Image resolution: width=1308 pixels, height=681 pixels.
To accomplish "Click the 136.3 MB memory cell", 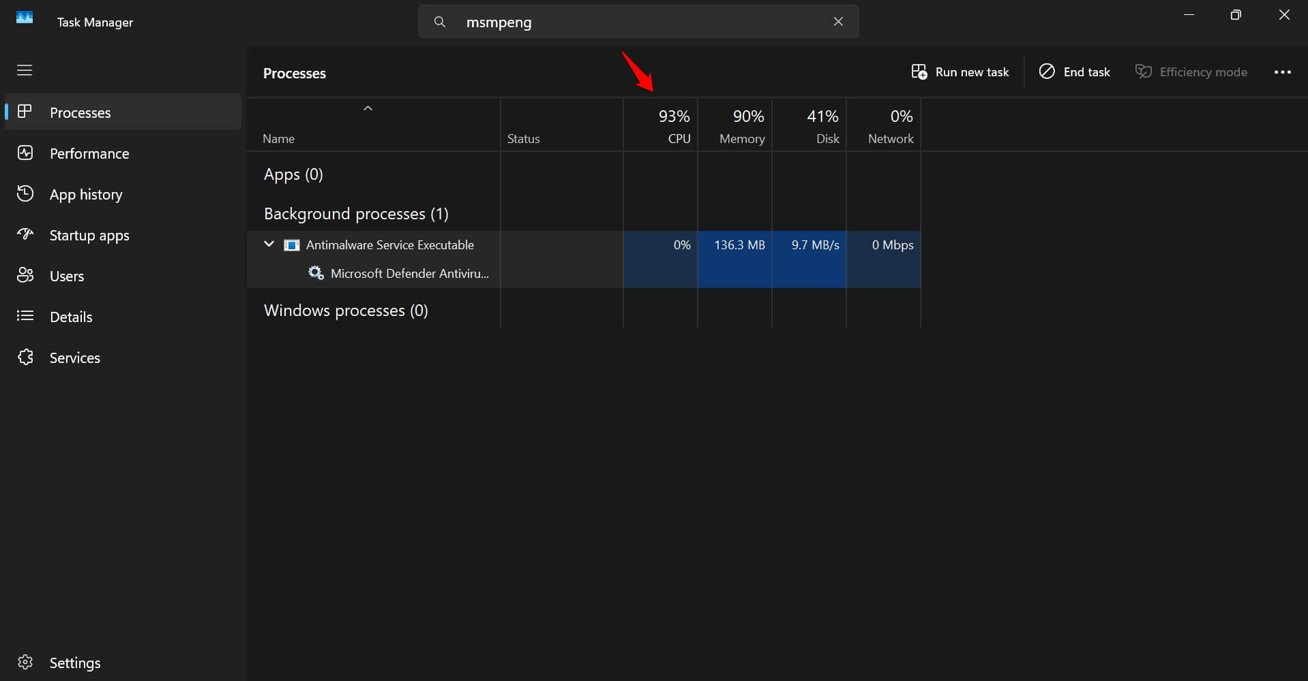I will [x=734, y=245].
